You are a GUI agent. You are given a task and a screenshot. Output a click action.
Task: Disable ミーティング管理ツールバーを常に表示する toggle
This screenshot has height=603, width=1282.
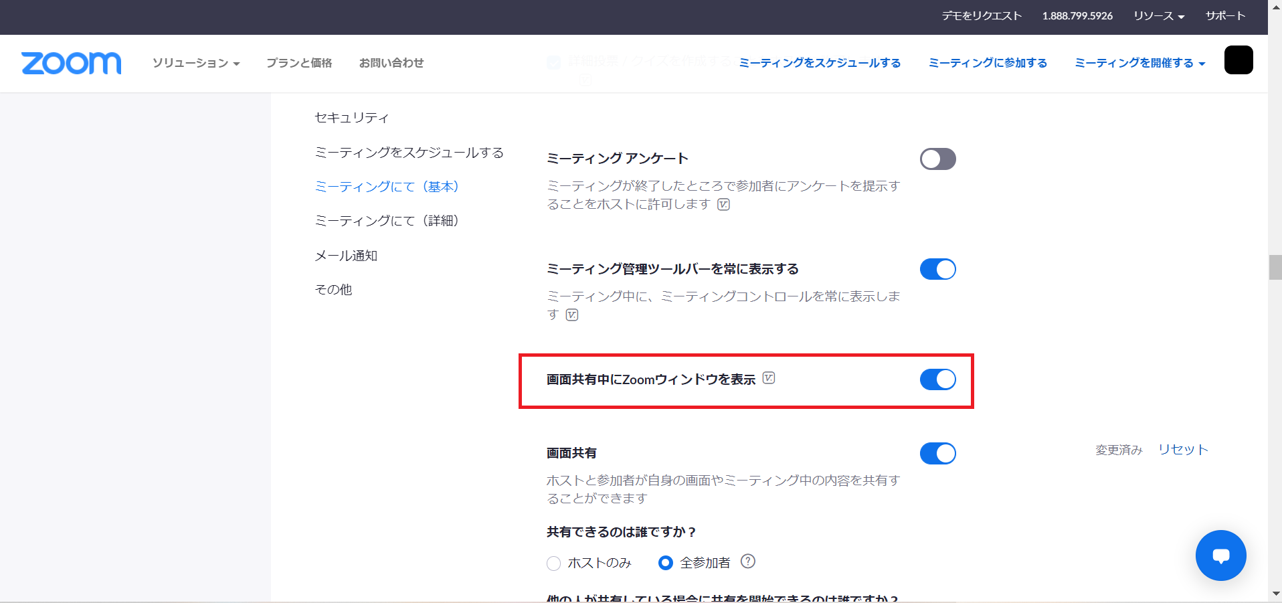[x=937, y=269]
